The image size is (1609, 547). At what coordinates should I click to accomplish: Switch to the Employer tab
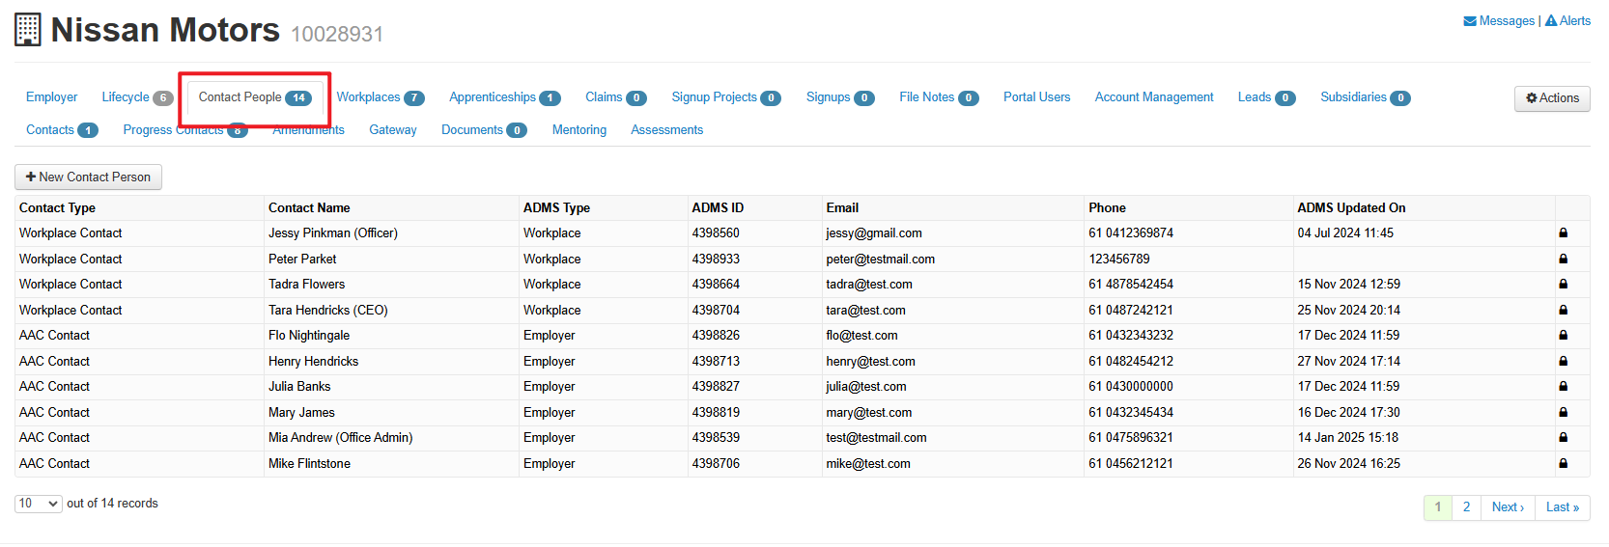pyautogui.click(x=52, y=97)
